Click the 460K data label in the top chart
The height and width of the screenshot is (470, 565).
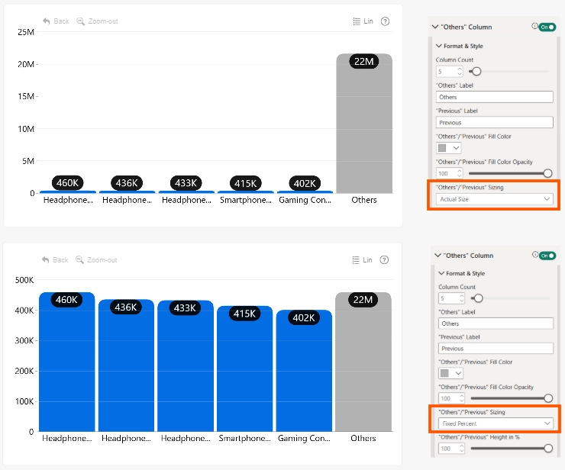[67, 183]
